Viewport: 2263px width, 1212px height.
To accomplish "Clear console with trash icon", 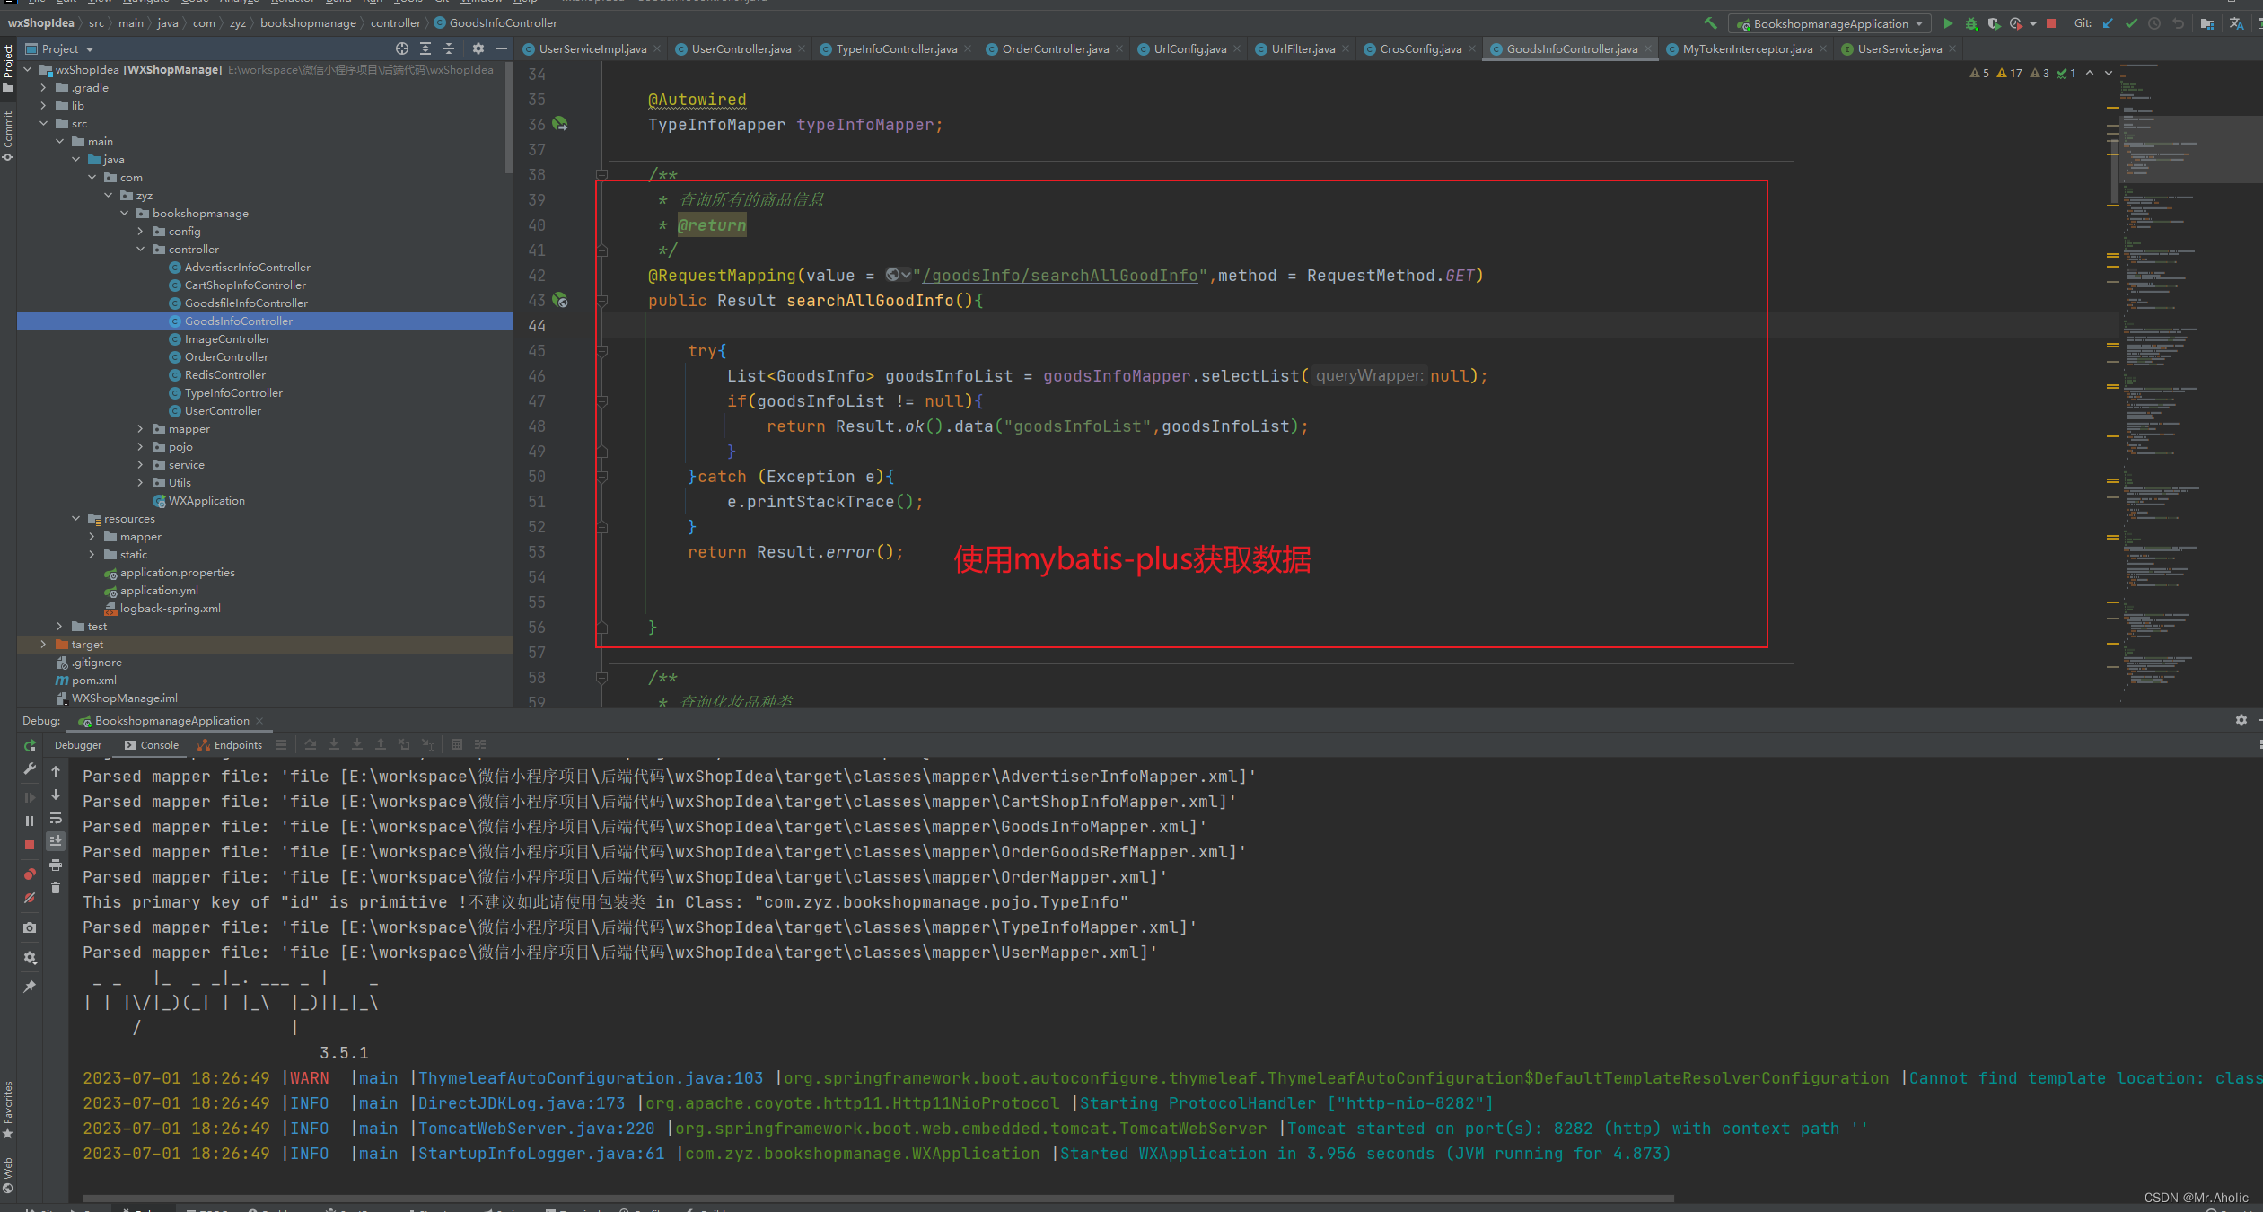I will [56, 888].
